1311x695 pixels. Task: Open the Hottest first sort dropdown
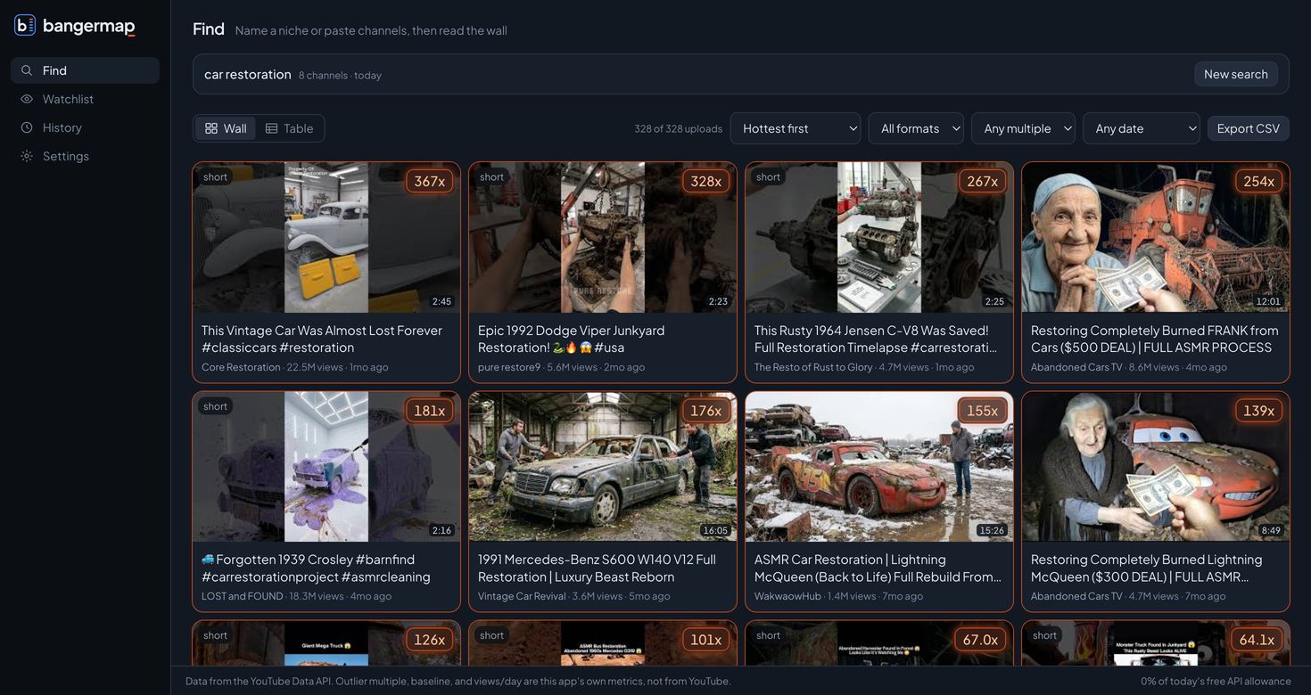[796, 128]
